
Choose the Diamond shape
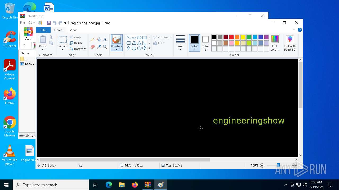coord(128,48)
